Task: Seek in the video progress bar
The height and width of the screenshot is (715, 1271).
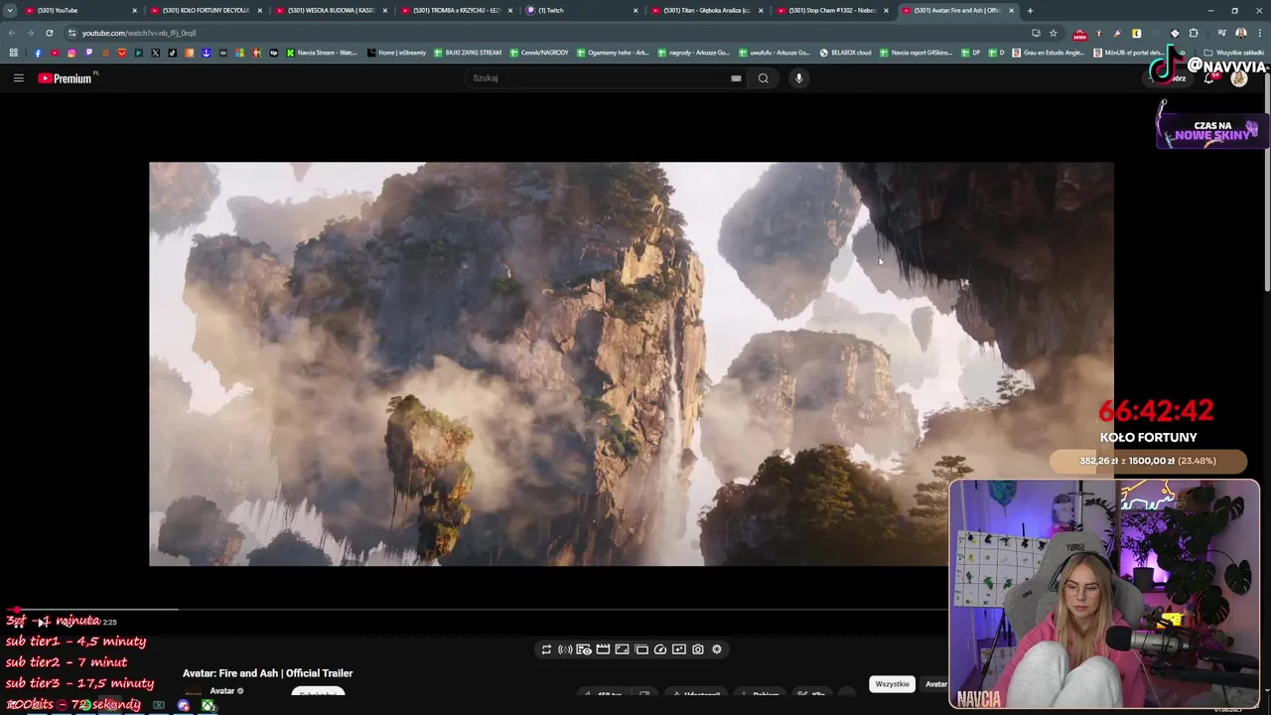Action: pyautogui.click(x=477, y=610)
